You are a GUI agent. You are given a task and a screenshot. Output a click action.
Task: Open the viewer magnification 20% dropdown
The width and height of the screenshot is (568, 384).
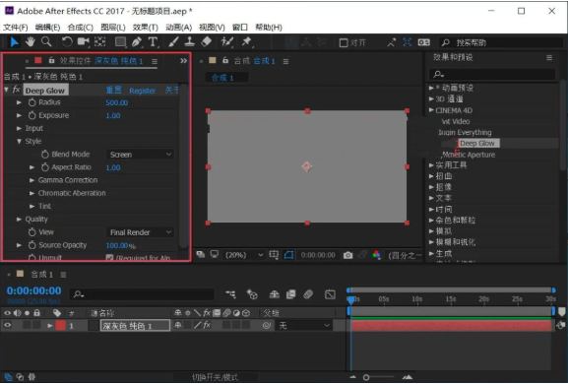(x=244, y=255)
